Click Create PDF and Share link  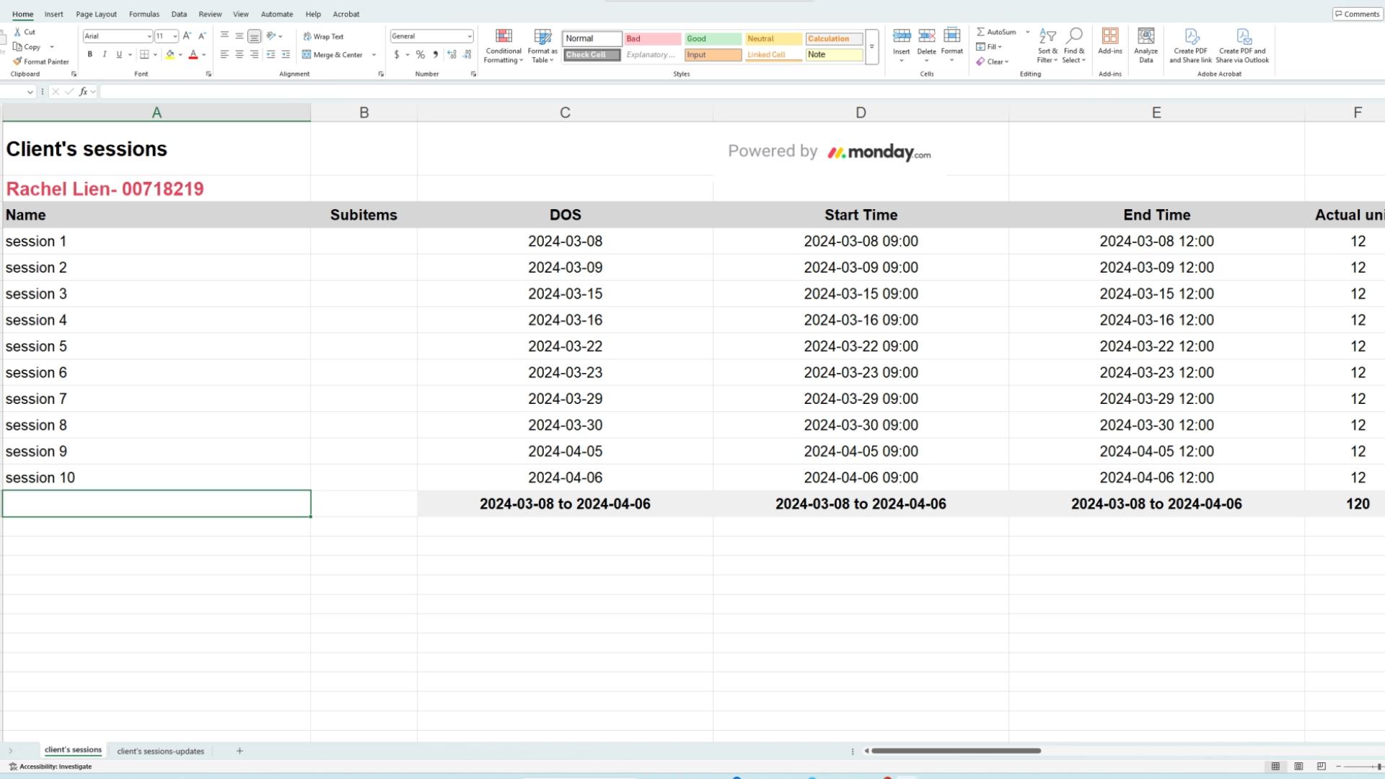[x=1190, y=36]
